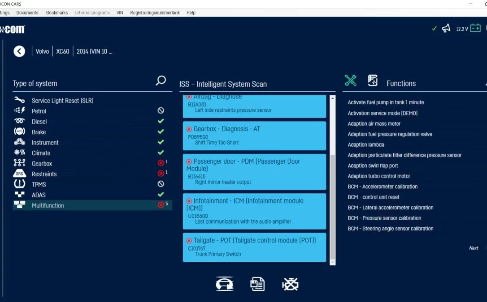Image resolution: width=487 pixels, height=302 pixels.
Task: Open the Bookmarks menu
Action: tap(57, 13)
